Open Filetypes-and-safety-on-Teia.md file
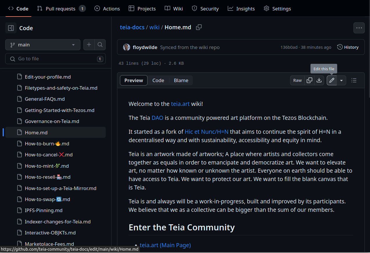This screenshot has height=253, width=370. 55,88
